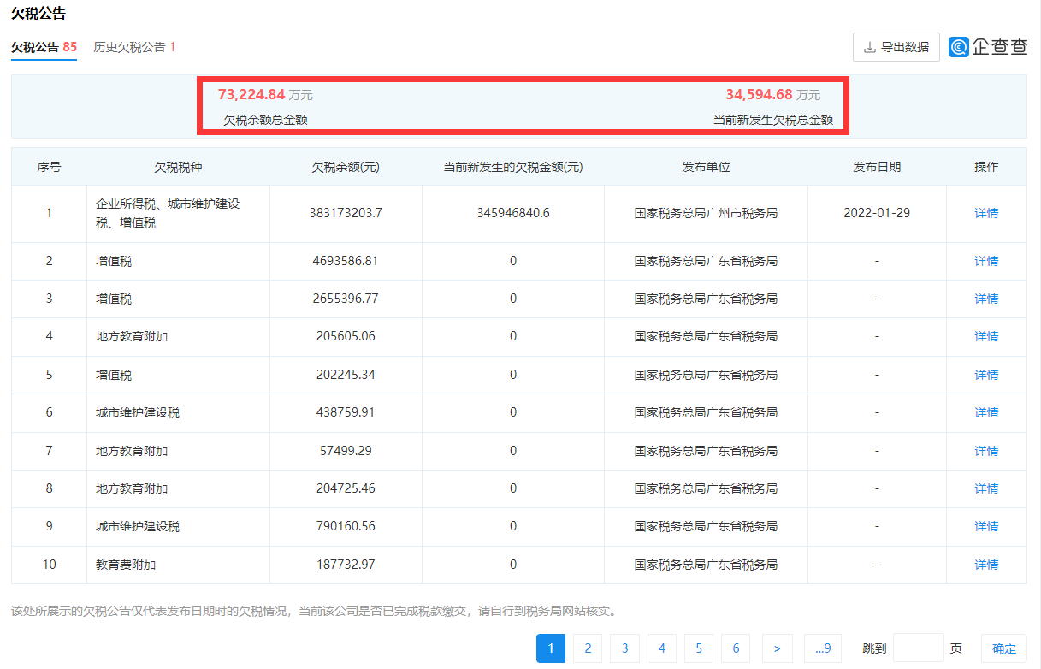The height and width of the screenshot is (669, 1041).
Task: Click current page 1 button
Action: tap(551, 648)
